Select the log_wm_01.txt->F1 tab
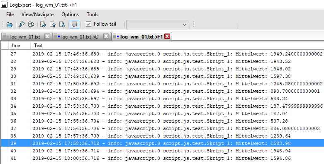324x164 pixels. [141, 37]
